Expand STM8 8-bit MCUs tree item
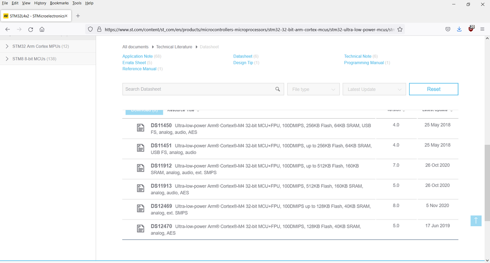Screen dimensions: 490x263 7,59
